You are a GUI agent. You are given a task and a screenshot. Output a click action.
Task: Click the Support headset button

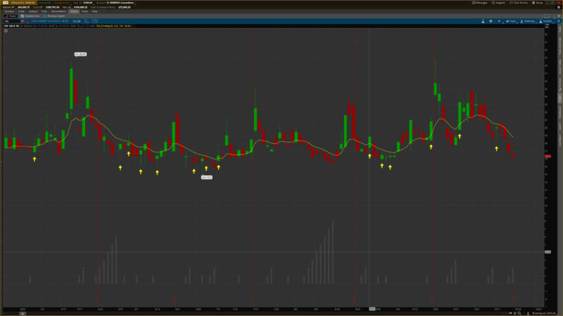point(498,3)
